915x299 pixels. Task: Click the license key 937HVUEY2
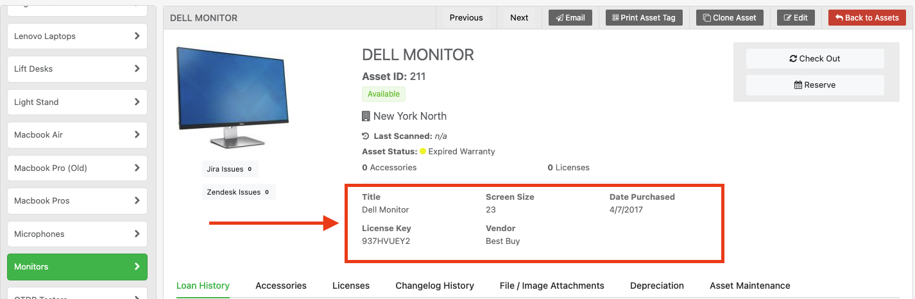[386, 241]
